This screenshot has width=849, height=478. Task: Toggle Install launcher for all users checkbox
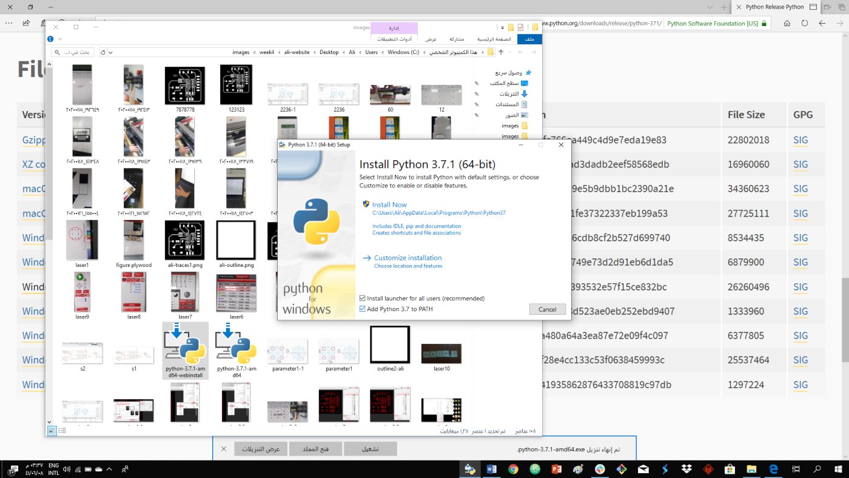click(x=363, y=298)
